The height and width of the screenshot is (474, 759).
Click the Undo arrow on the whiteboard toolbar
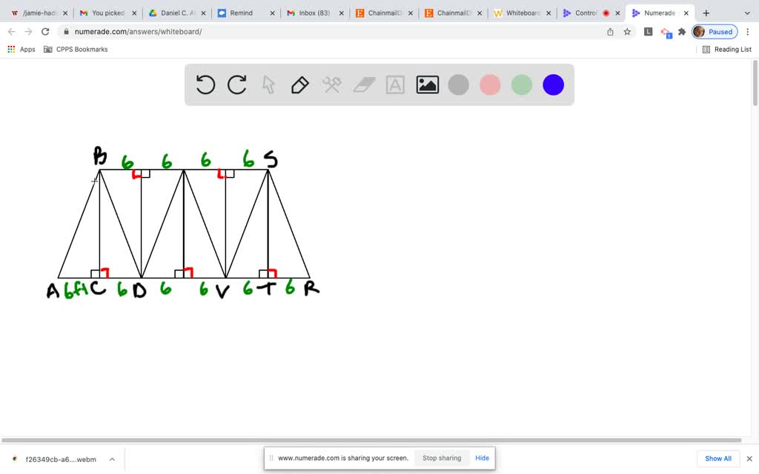pyautogui.click(x=205, y=84)
